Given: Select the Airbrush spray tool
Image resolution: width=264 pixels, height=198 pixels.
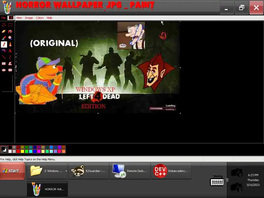Looking at the screenshot, I should pos(4,51).
